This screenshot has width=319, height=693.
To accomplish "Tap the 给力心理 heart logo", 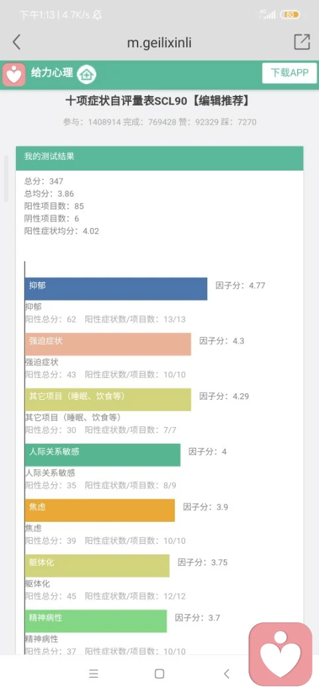I will point(14,74).
